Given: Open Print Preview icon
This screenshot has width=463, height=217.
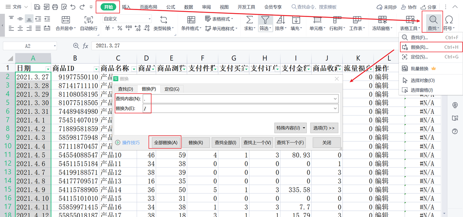Looking at the screenshot, I should tap(64, 7).
